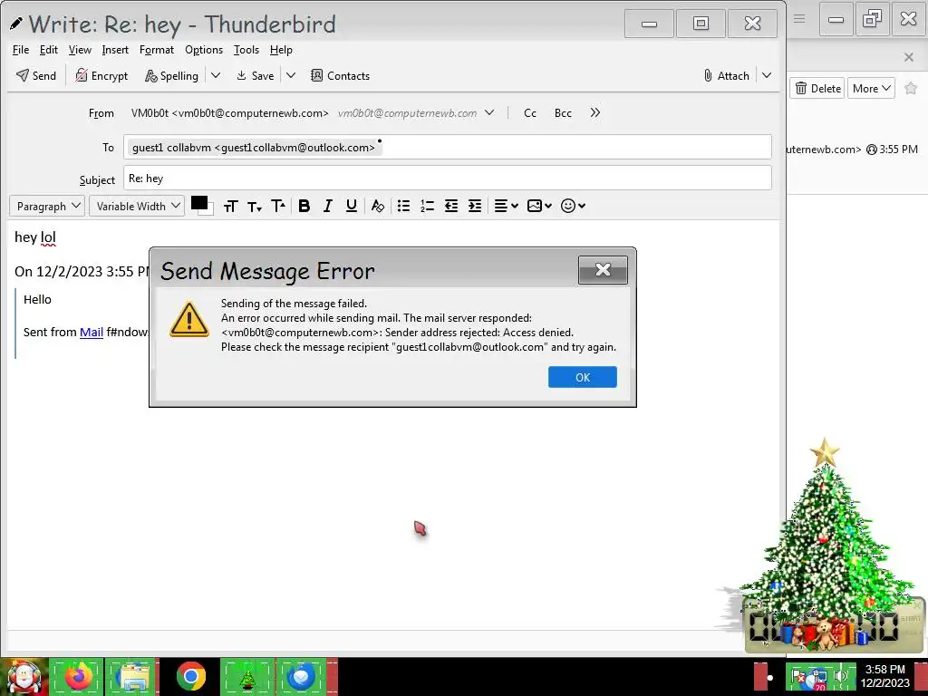The image size is (928, 696).
Task: Open the main Thunderbird hamburger menu
Action: [x=799, y=19]
